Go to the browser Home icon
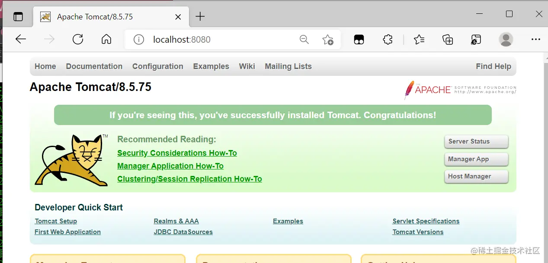The height and width of the screenshot is (263, 548). pos(106,40)
